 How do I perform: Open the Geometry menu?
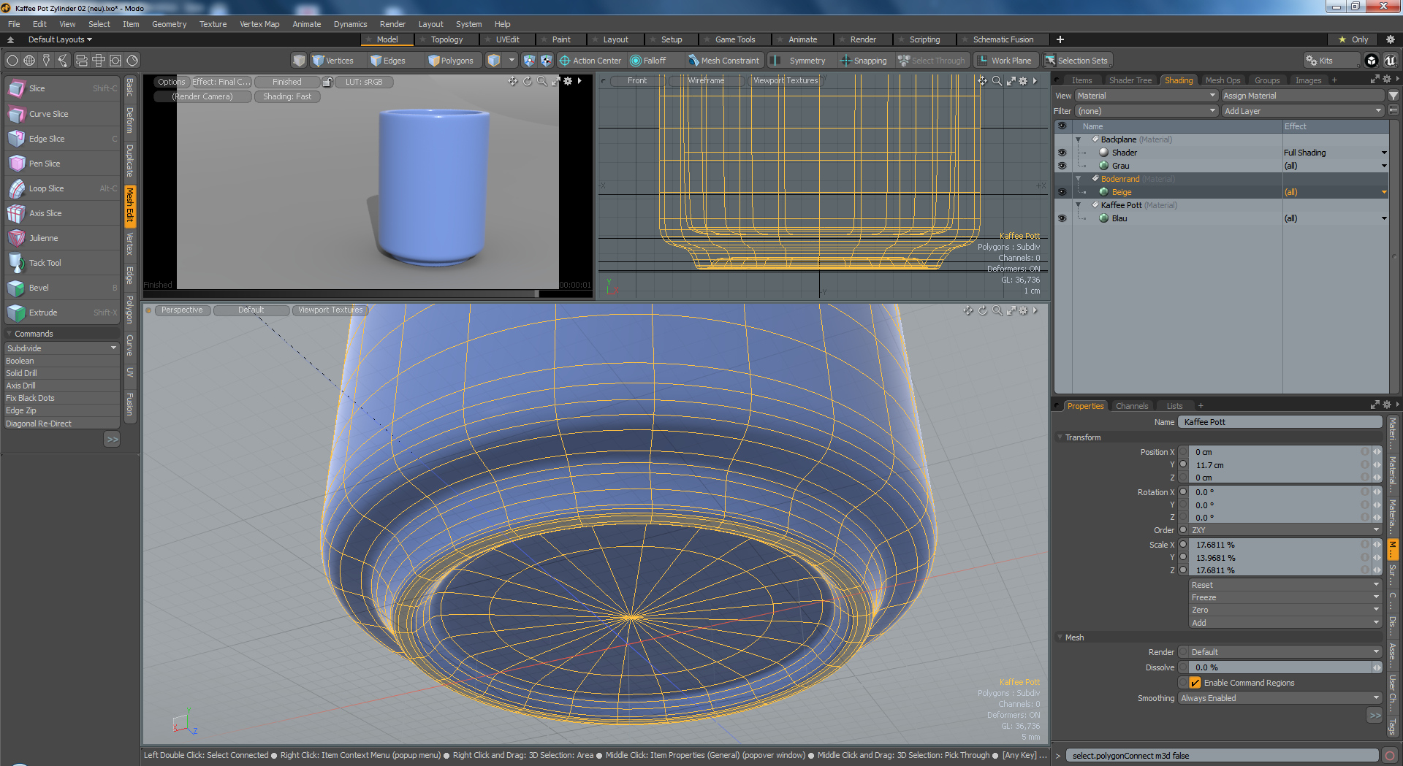point(169,24)
